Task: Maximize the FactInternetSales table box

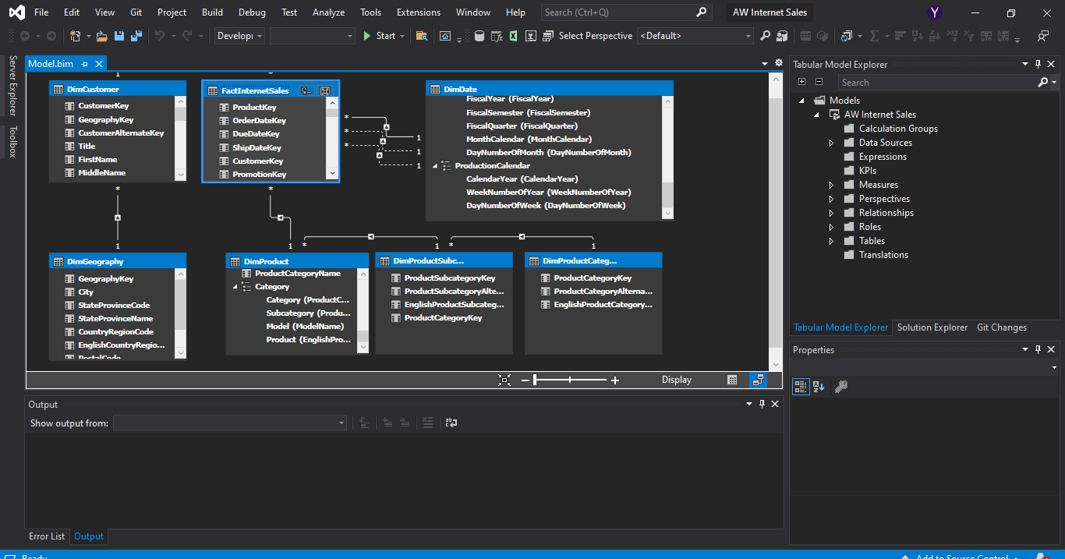Action: (x=325, y=91)
